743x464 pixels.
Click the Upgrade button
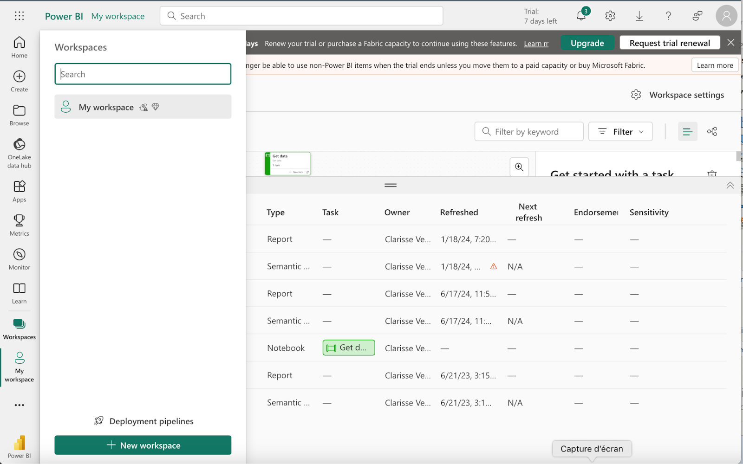587,43
